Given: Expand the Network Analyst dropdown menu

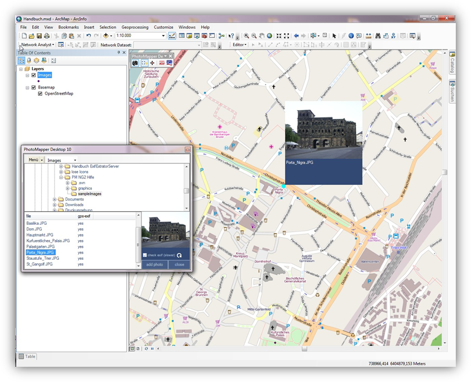Looking at the screenshot, I should 53,45.
